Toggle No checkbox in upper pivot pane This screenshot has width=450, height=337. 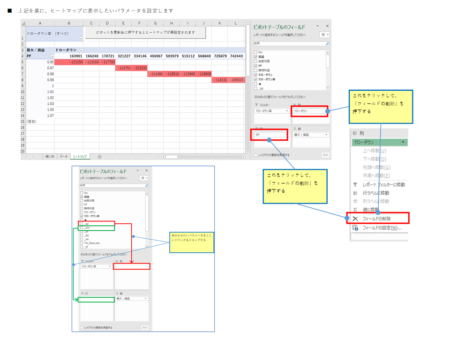click(256, 52)
